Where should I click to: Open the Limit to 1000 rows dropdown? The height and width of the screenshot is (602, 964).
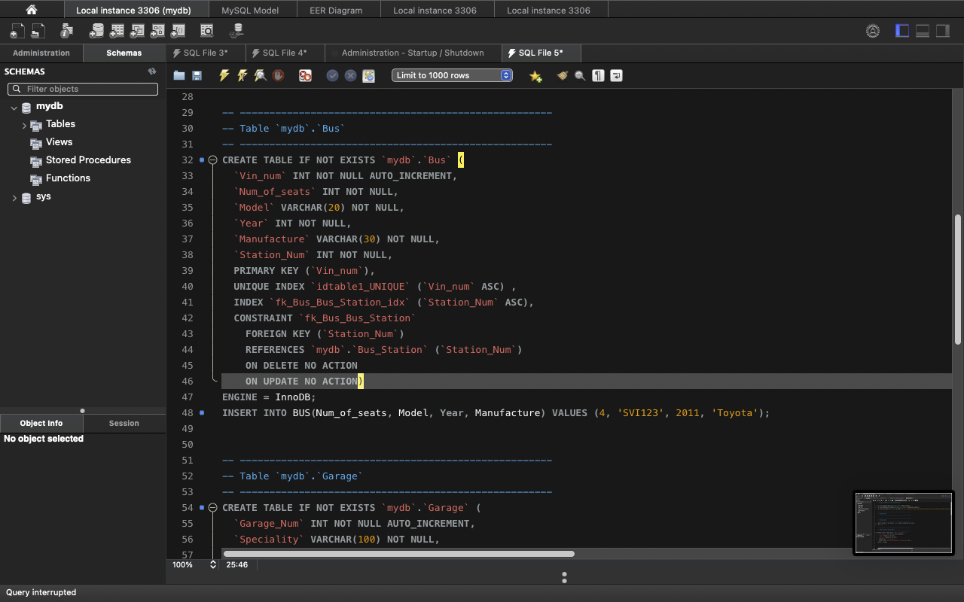[x=452, y=75]
